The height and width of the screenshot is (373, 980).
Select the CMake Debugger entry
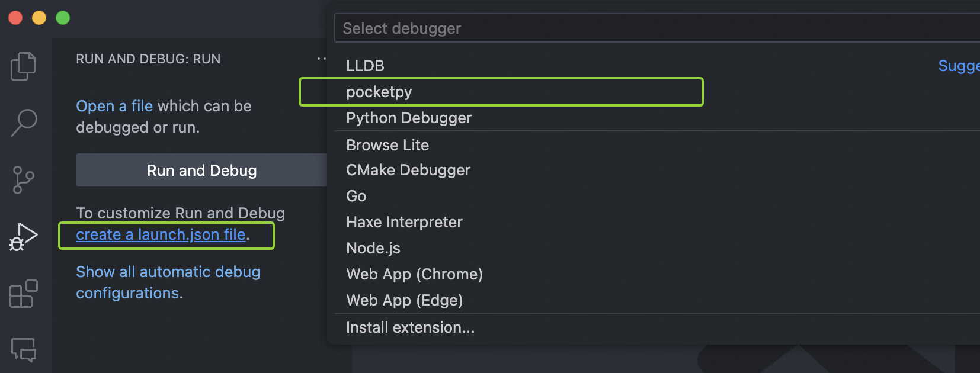point(408,170)
